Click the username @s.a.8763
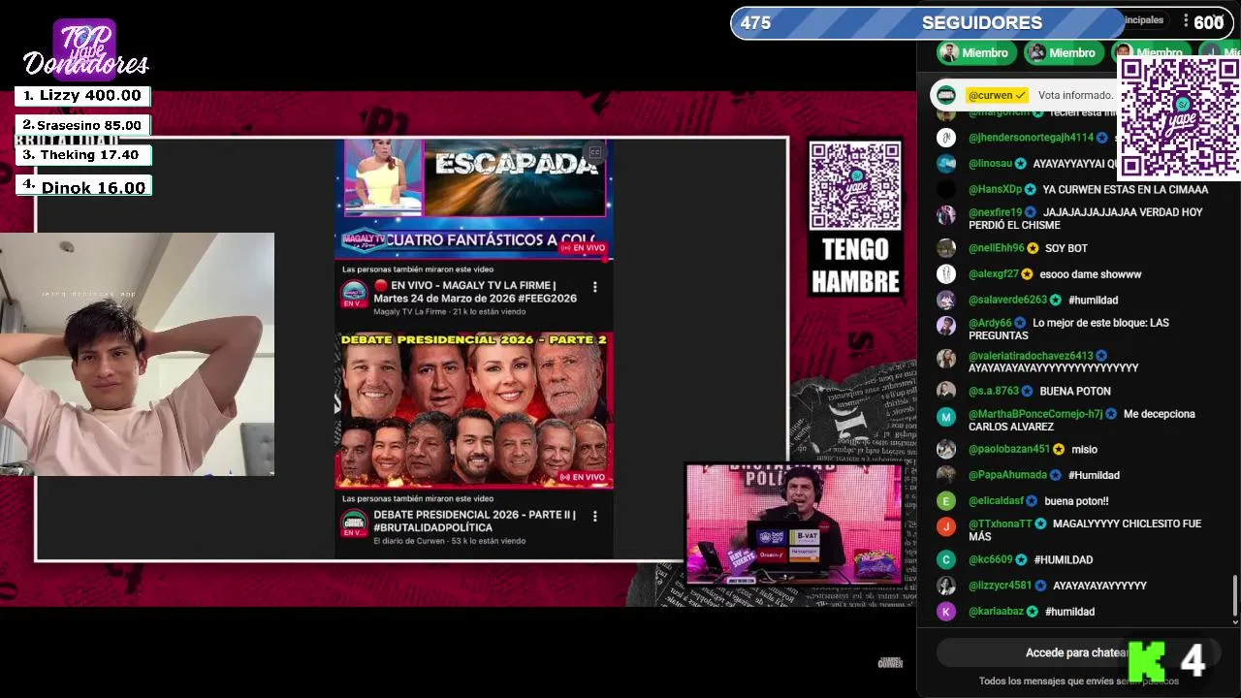This screenshot has width=1241, height=698. (994, 391)
